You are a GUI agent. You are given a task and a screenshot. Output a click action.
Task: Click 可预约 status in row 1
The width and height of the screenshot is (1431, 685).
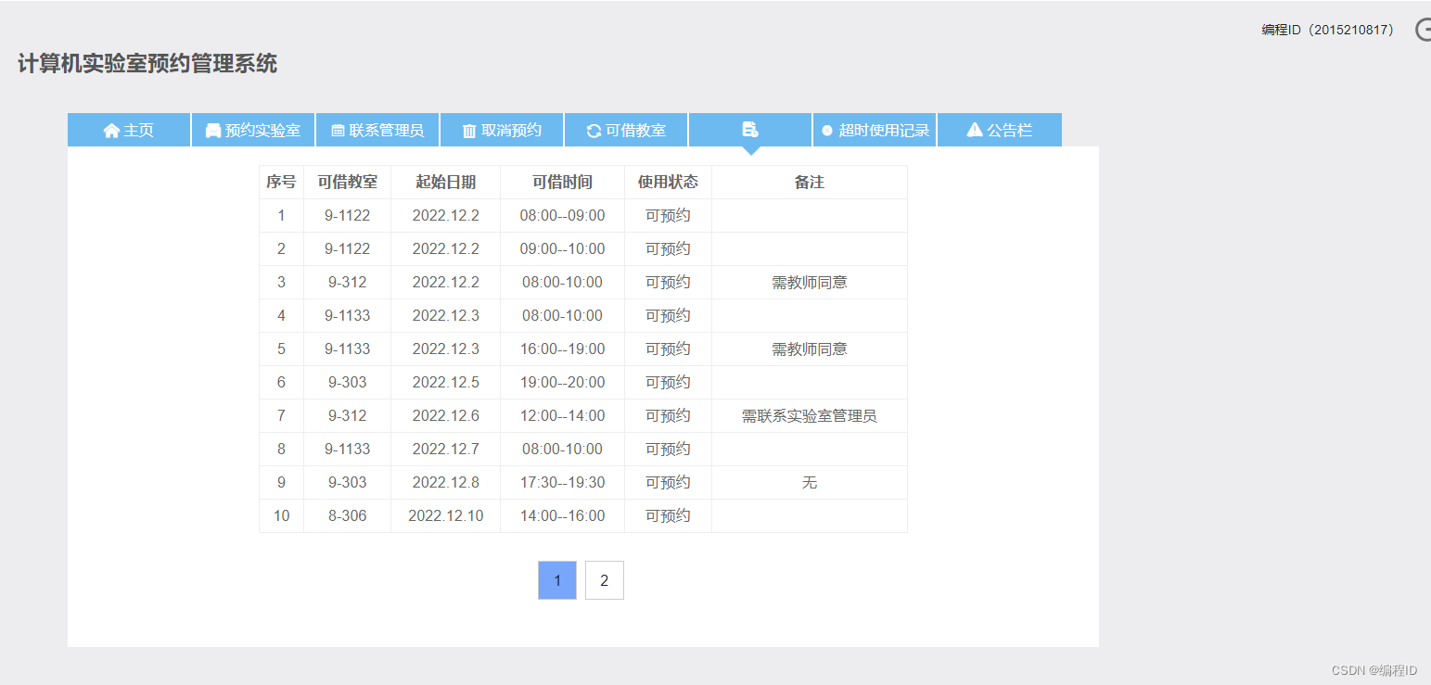point(669,216)
